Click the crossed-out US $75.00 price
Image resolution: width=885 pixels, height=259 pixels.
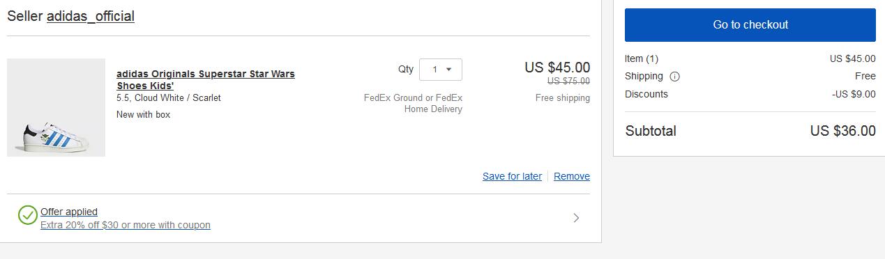click(x=568, y=81)
